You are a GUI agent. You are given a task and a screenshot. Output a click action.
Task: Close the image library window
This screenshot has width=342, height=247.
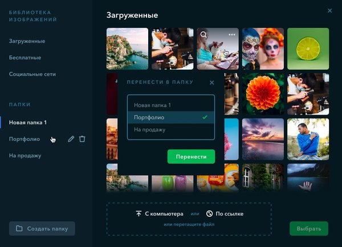[329, 10]
